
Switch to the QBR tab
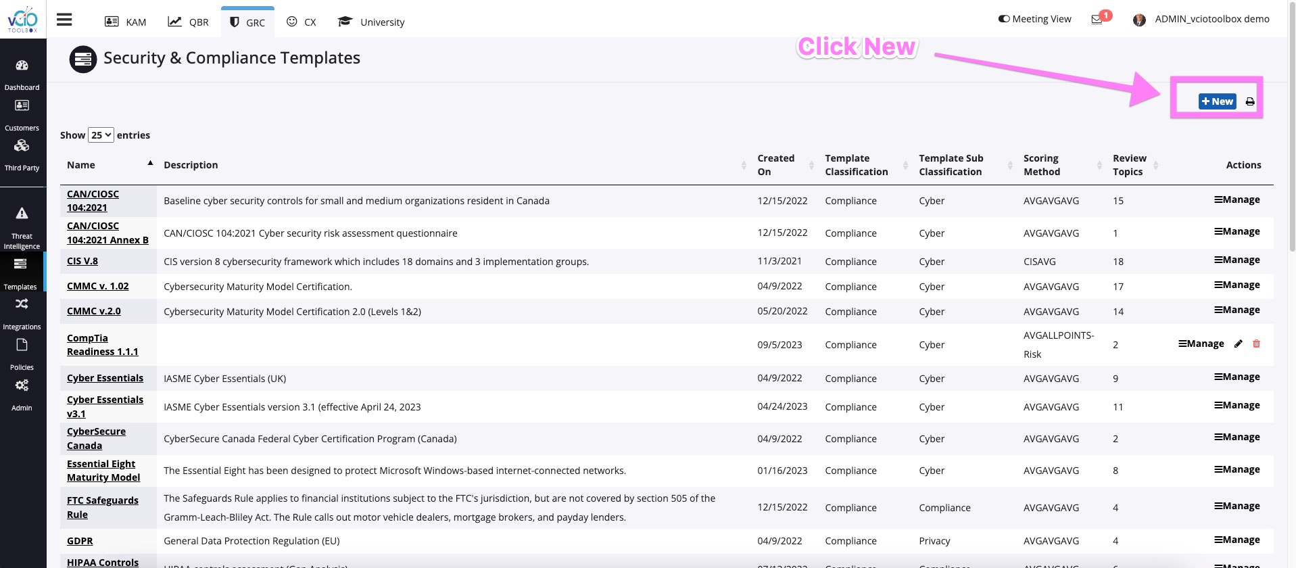(189, 22)
